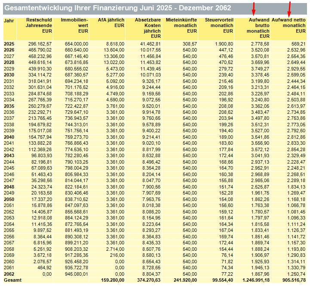Click Steuervorteil value 164,34
This screenshot has height=286, width=310.
[x=226, y=224]
